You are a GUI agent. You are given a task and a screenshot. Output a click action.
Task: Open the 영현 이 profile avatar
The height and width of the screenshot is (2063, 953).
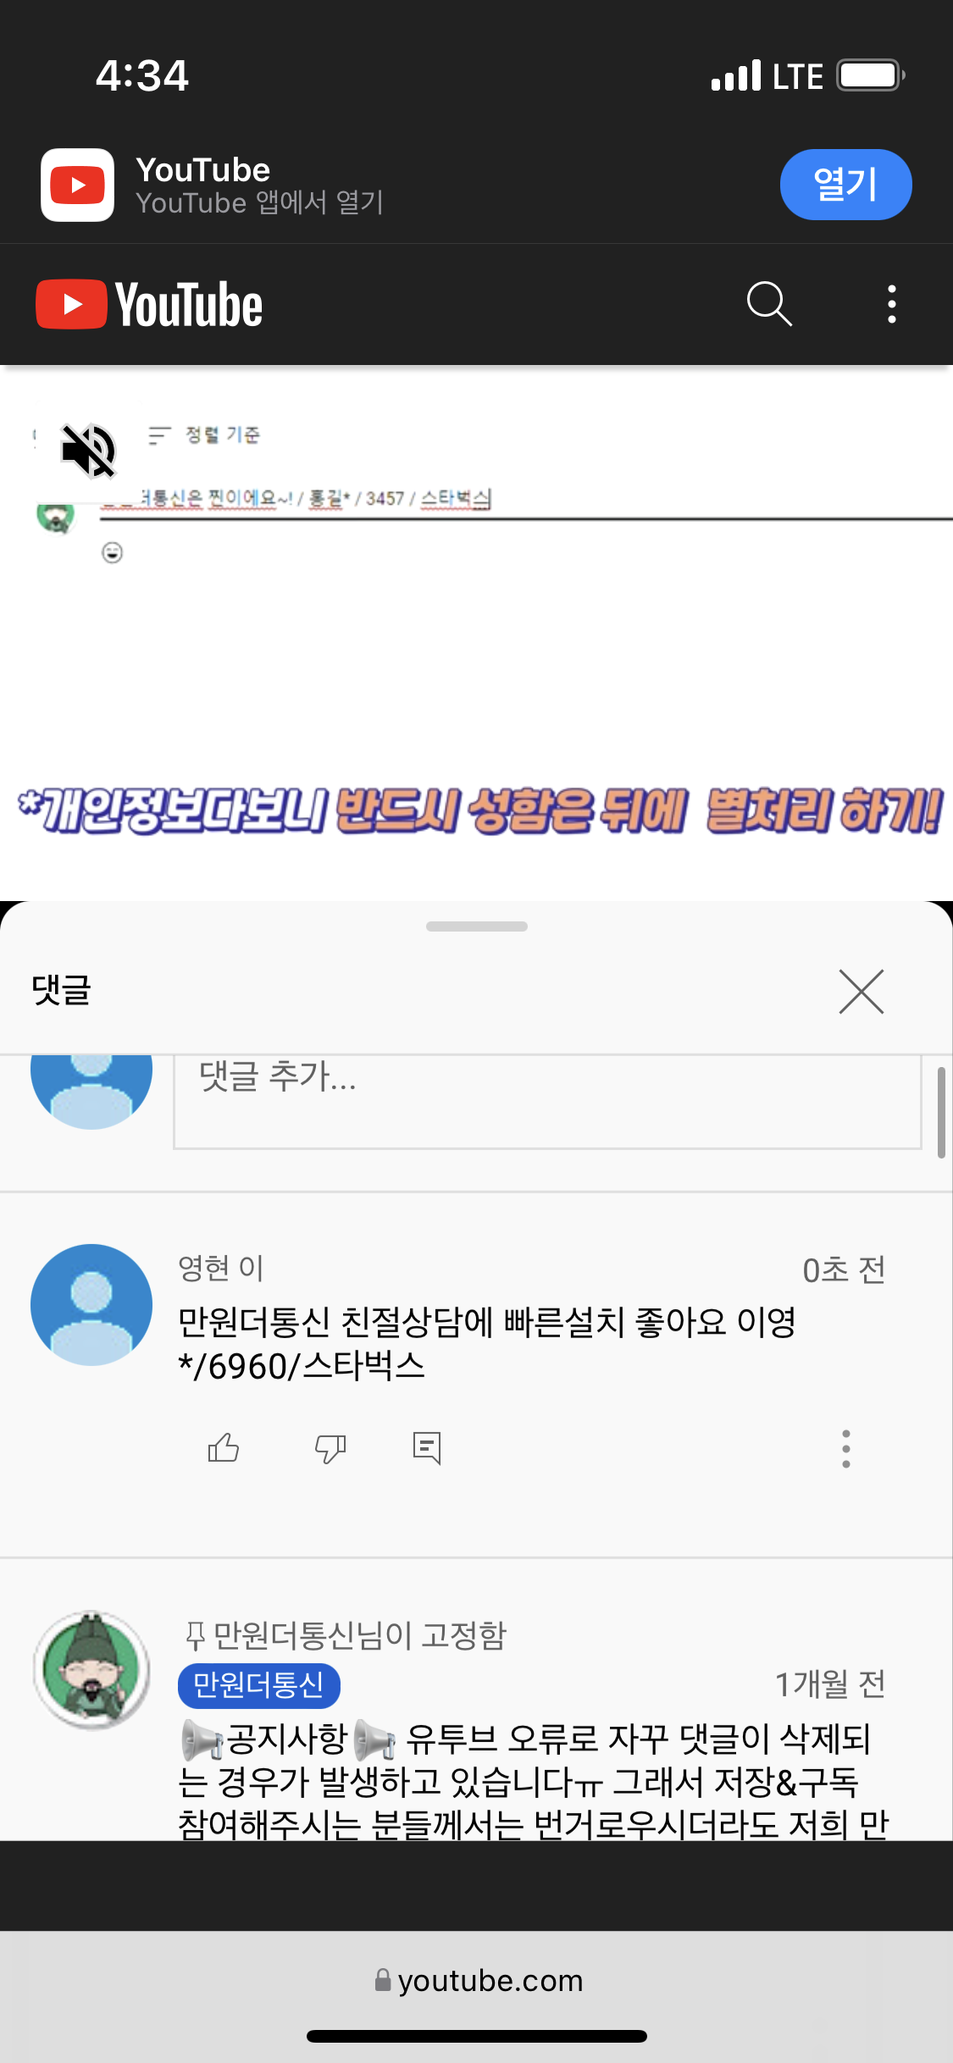[x=91, y=1304]
